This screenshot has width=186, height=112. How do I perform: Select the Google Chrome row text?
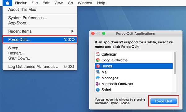tap(114, 60)
